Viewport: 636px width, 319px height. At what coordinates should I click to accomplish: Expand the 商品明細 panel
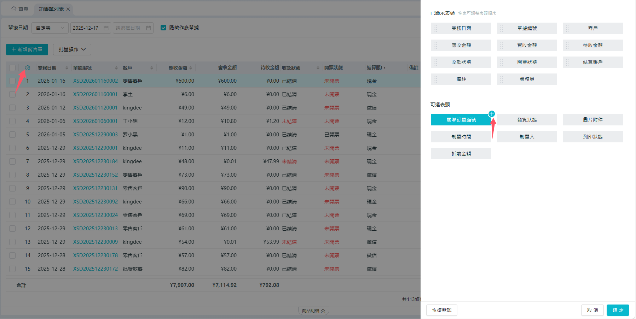click(313, 311)
